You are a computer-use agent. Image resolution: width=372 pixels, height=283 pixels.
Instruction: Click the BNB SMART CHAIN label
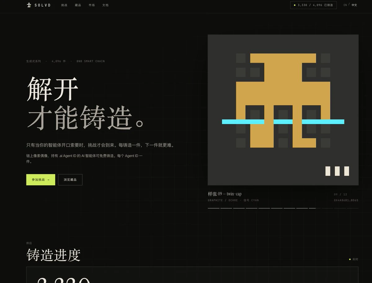click(91, 61)
